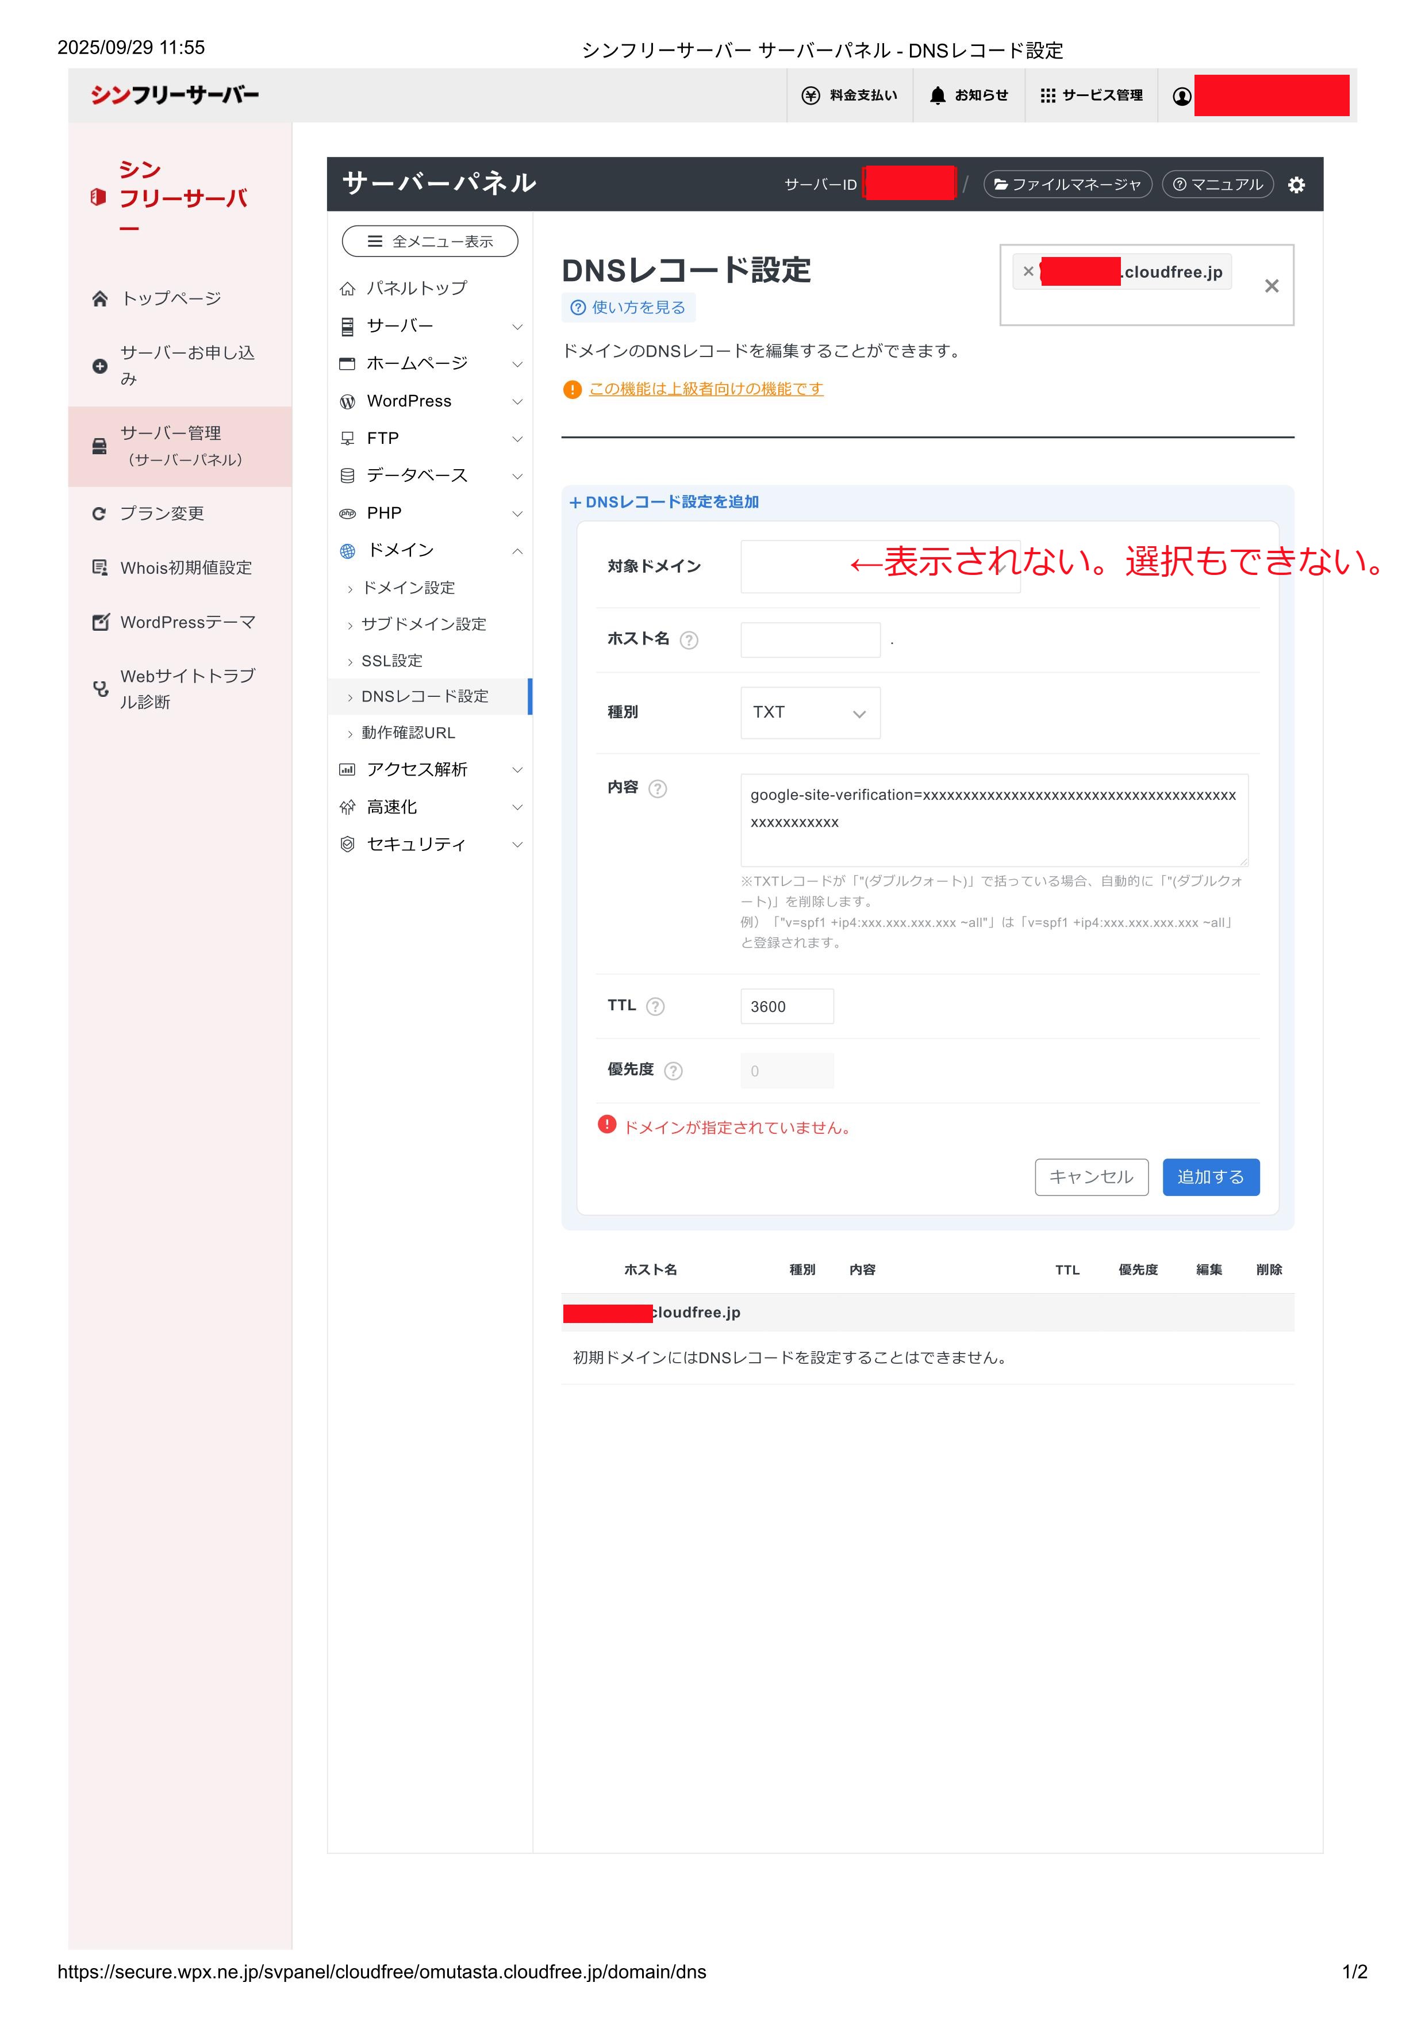Click the 内容 help question mark icon
This screenshot has height=2017, width=1425.
(658, 789)
